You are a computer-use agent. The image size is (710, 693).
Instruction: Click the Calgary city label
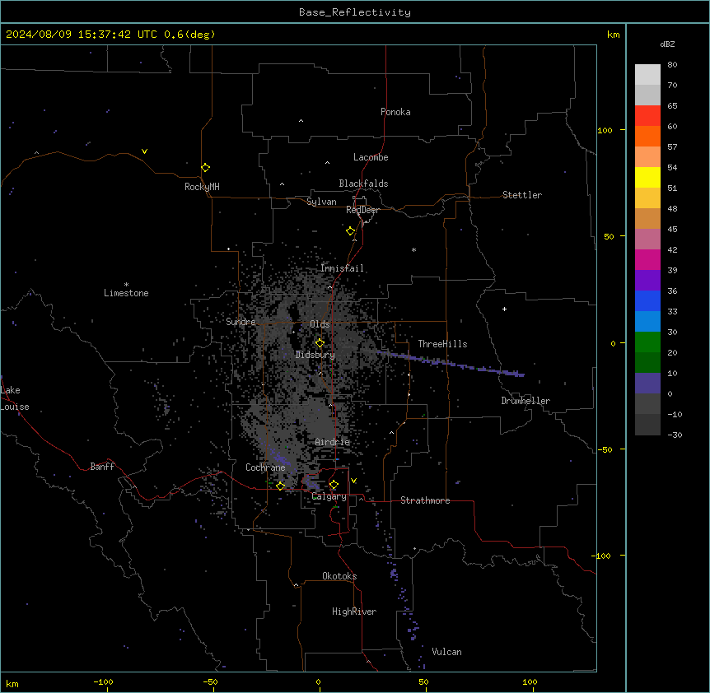[329, 496]
